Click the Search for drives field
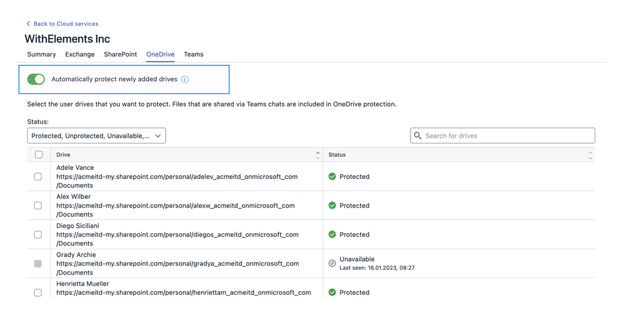628x317 pixels. point(502,136)
